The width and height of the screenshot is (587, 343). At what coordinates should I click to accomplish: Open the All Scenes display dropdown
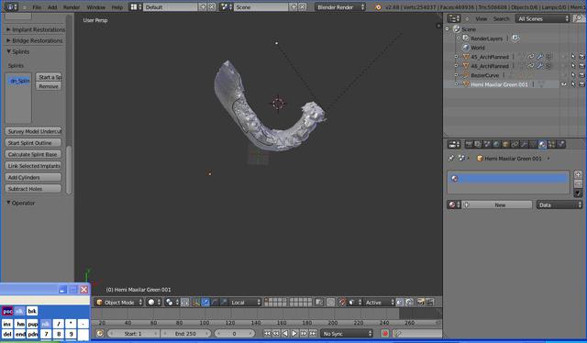coord(542,18)
